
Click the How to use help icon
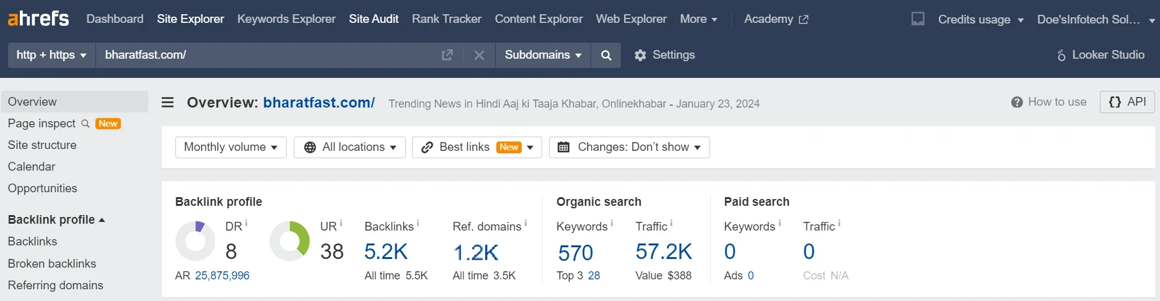click(x=1017, y=102)
